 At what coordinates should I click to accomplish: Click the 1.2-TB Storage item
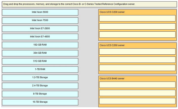click(x=40, y=78)
